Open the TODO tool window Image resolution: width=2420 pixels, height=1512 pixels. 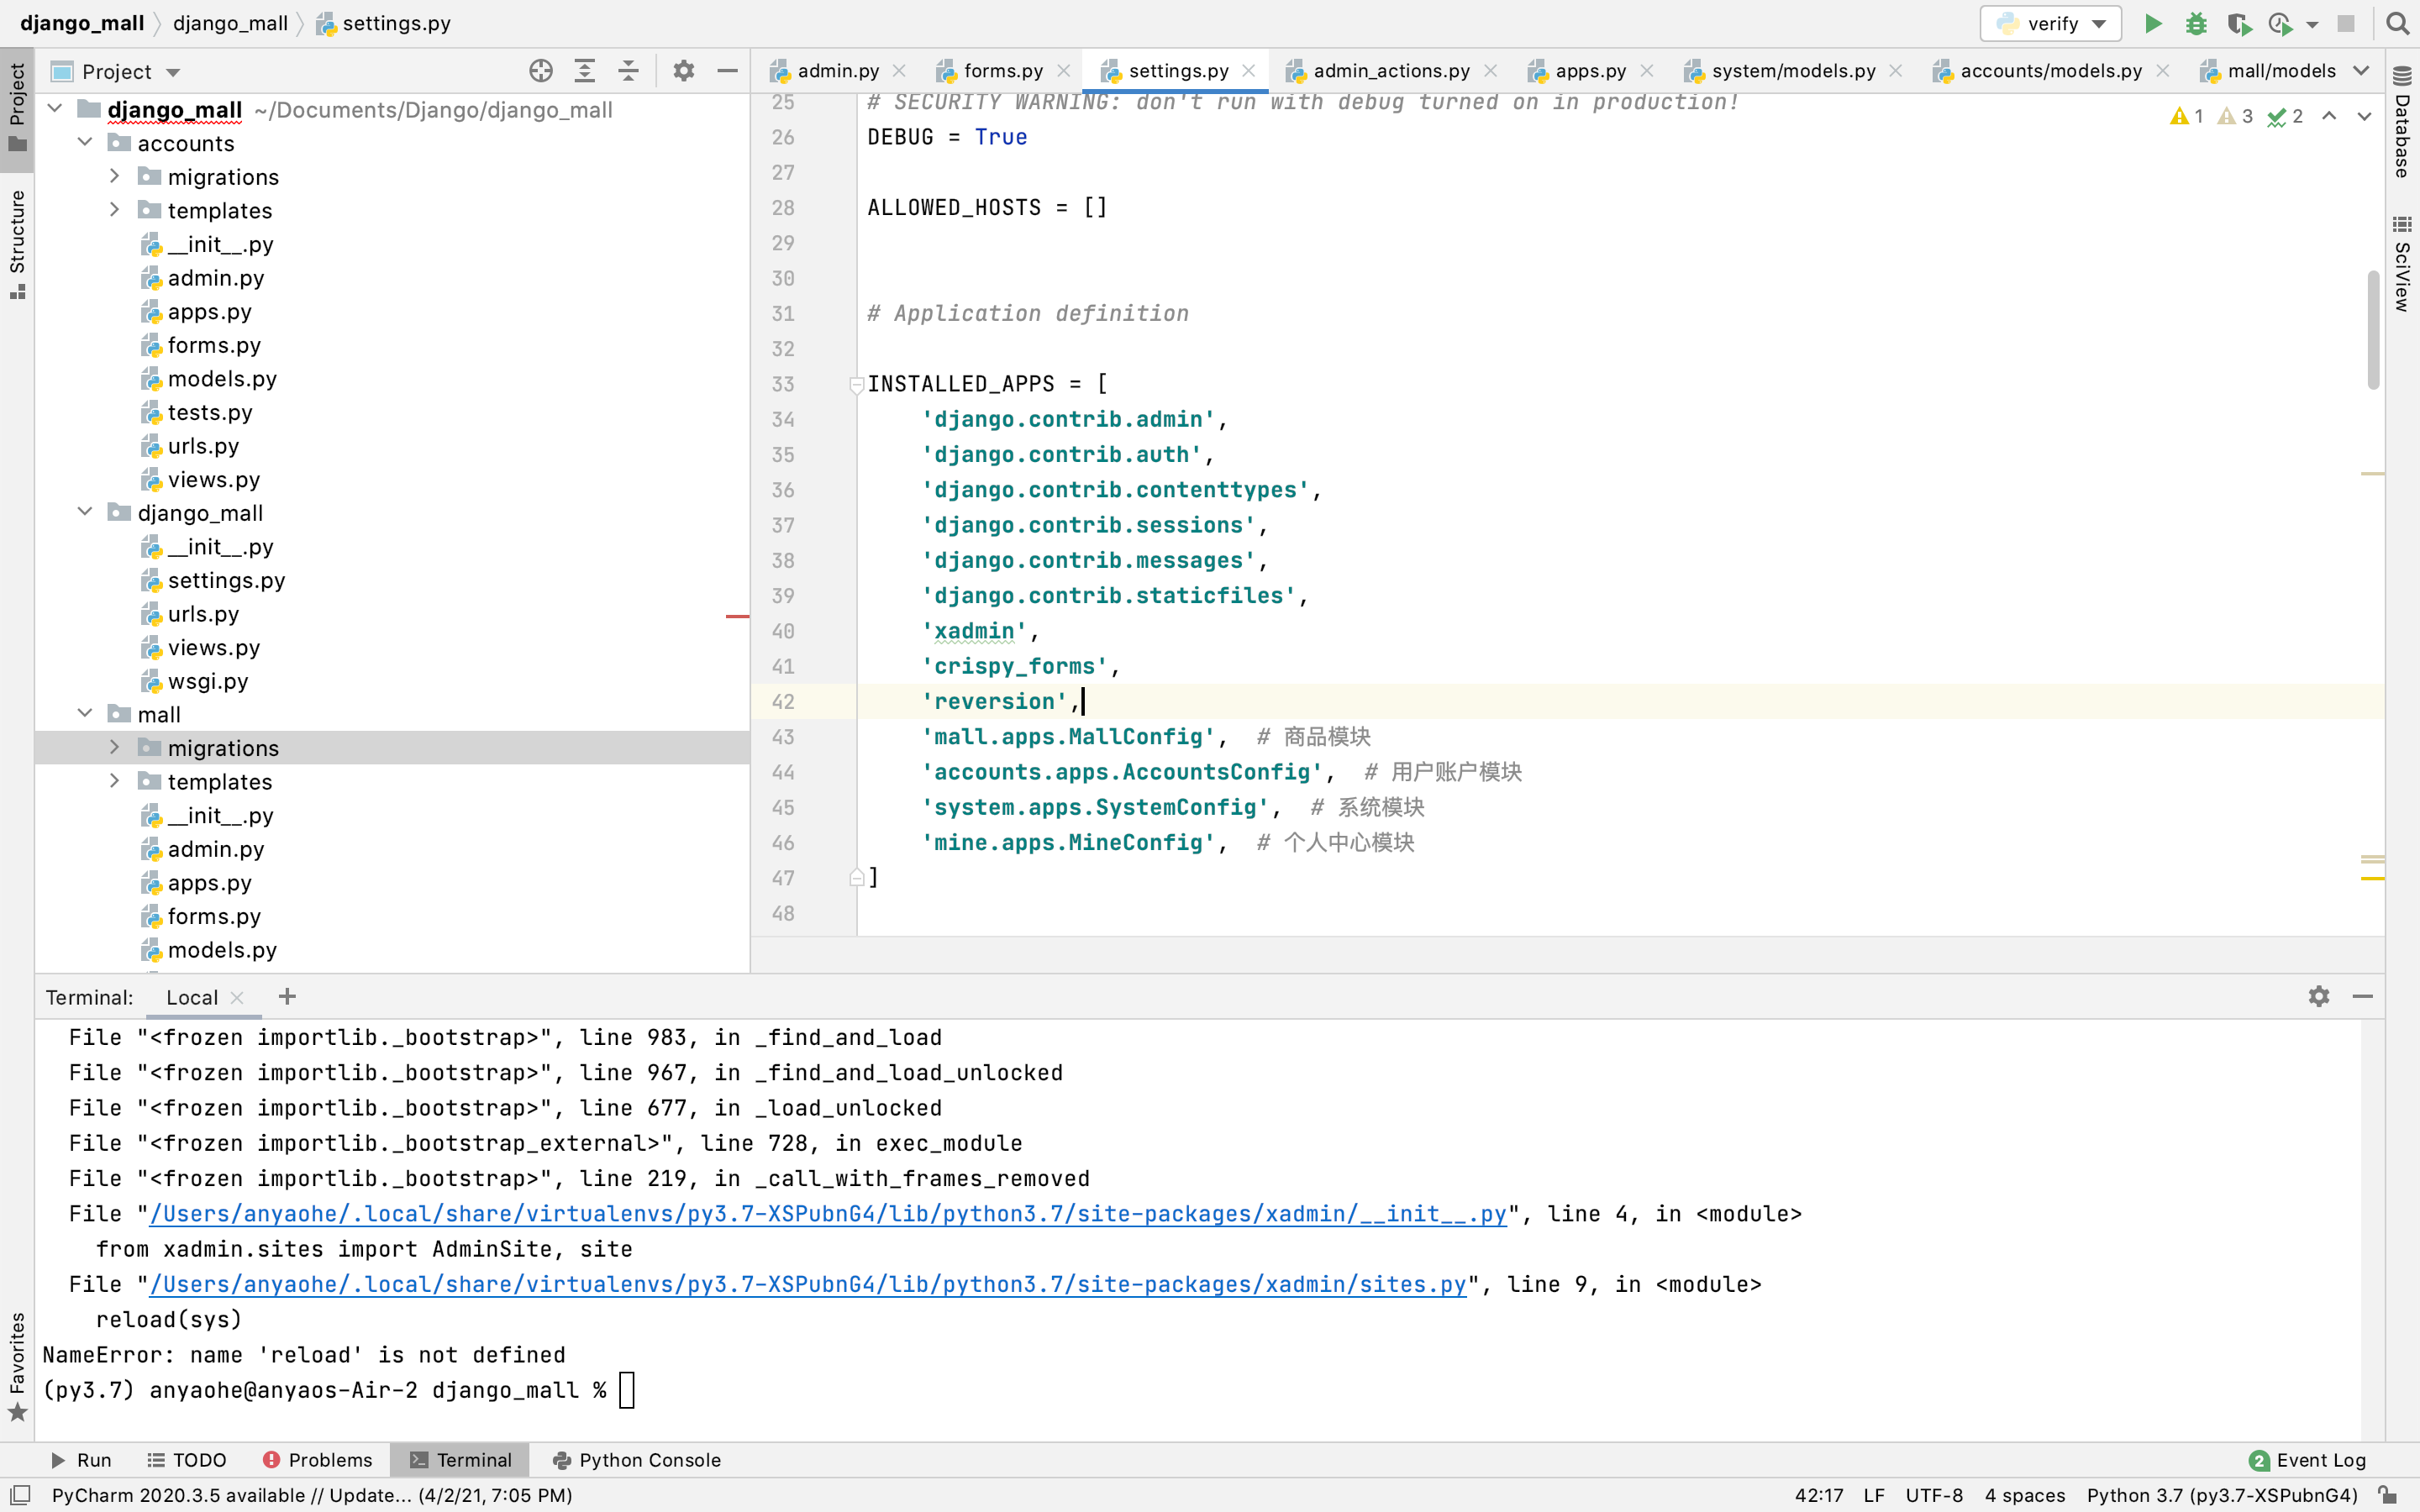187,1459
